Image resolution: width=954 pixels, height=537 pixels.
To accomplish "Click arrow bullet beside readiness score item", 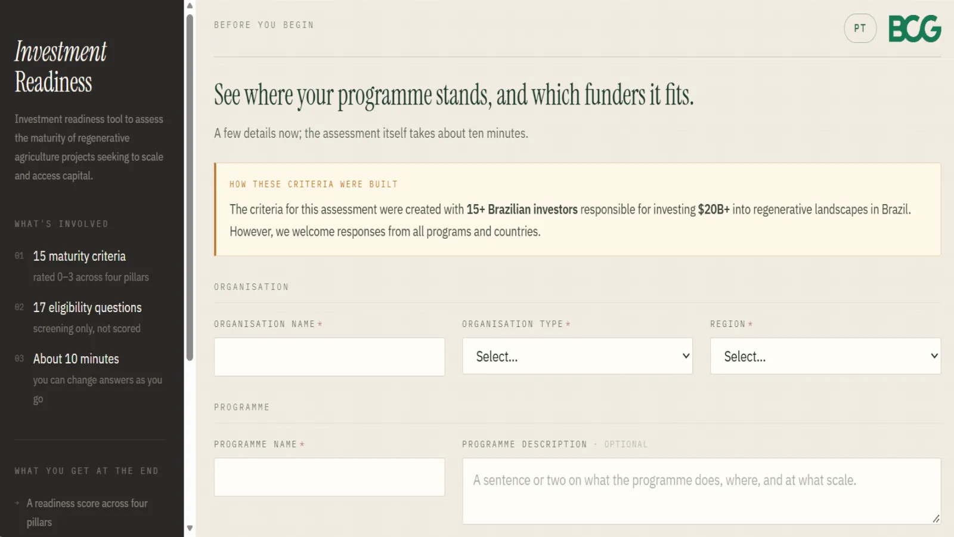I will point(17,503).
